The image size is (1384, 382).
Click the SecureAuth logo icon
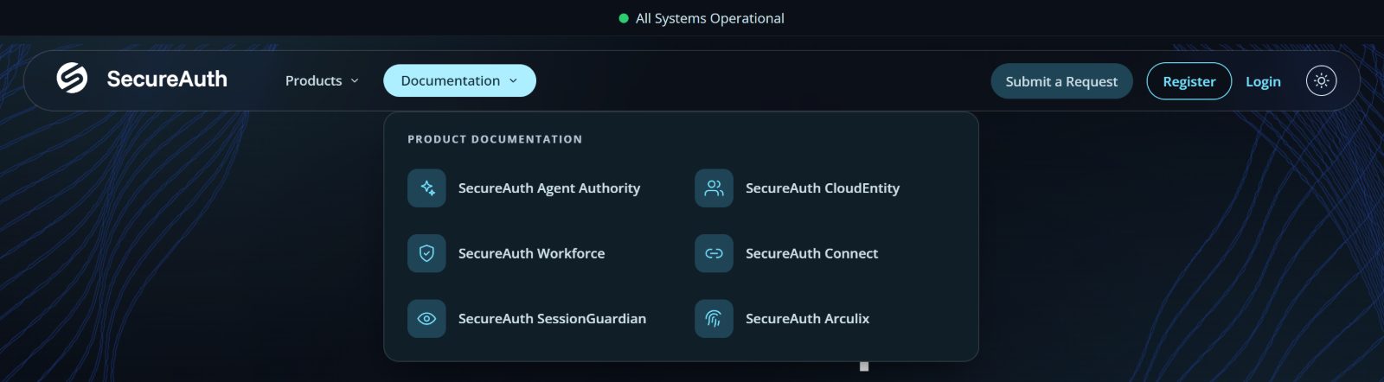72,78
